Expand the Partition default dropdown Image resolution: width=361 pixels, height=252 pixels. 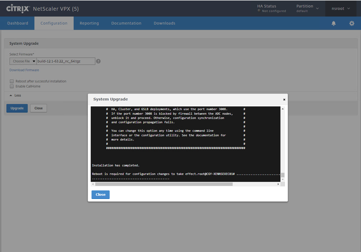307,8
